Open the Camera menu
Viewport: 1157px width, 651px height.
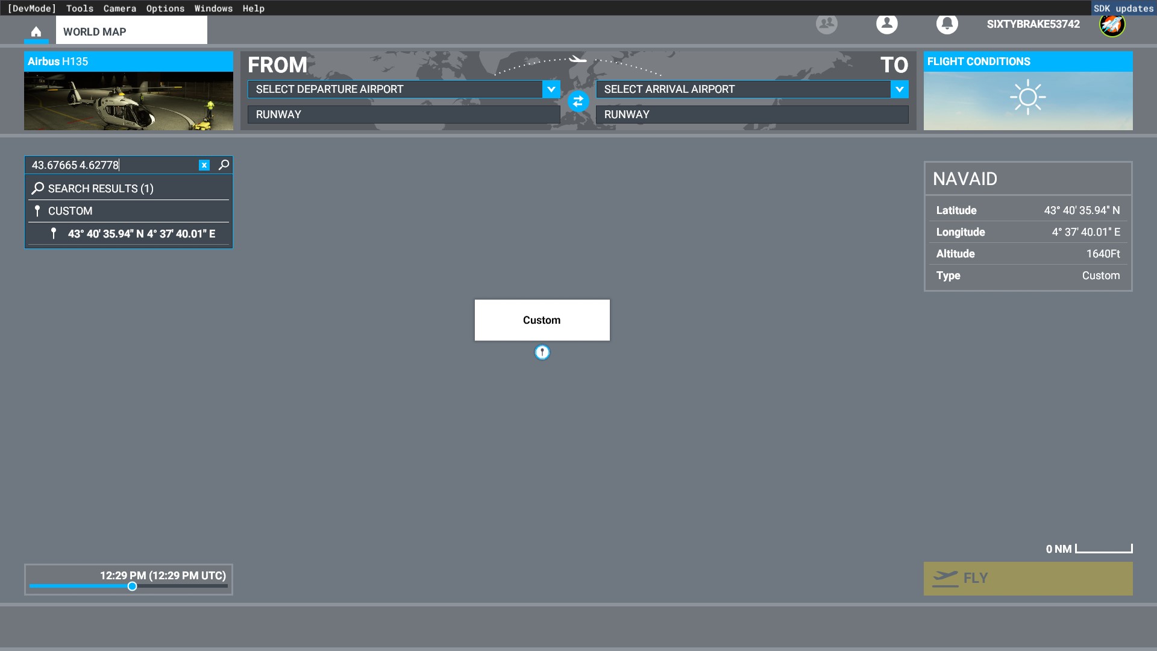(119, 8)
